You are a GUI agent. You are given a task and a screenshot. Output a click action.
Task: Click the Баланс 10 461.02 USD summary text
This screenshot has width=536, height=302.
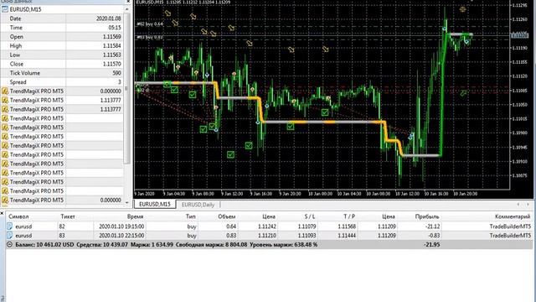pyautogui.click(x=44, y=244)
